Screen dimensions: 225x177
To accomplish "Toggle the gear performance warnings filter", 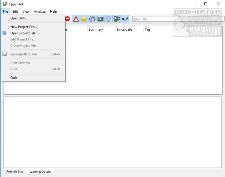I will click(92, 19).
